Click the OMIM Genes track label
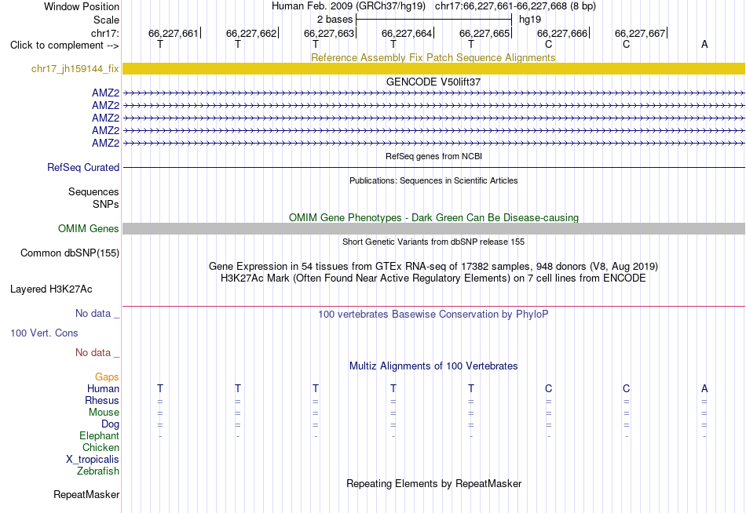This screenshot has width=746, height=513. 89,229
